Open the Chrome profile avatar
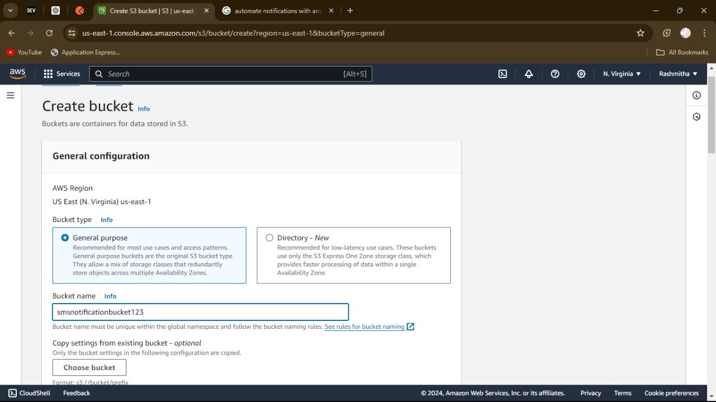This screenshot has height=402, width=716. (685, 33)
